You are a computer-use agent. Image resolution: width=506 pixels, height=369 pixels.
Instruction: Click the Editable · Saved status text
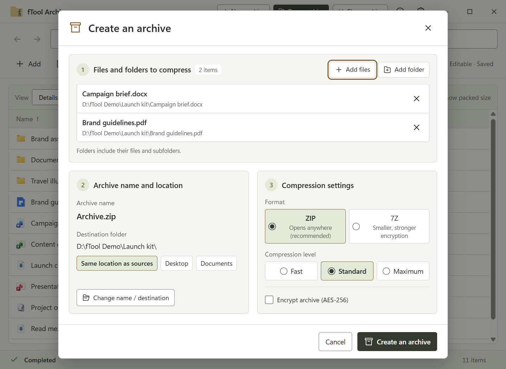(471, 64)
